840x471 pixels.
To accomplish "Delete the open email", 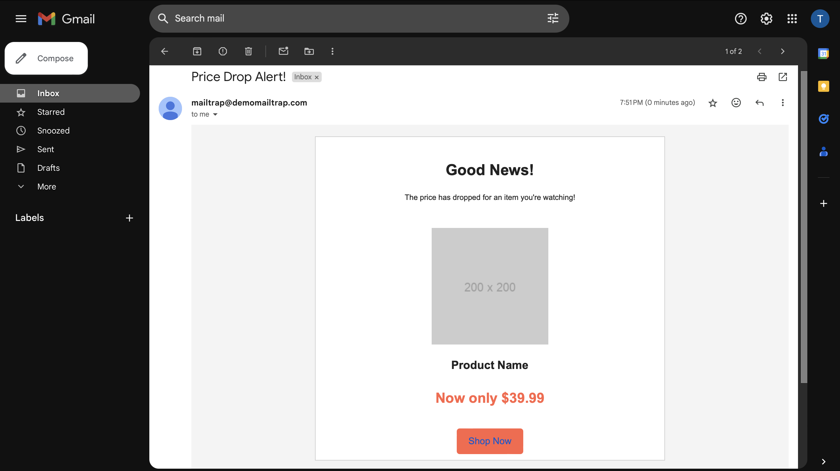I will tap(248, 51).
